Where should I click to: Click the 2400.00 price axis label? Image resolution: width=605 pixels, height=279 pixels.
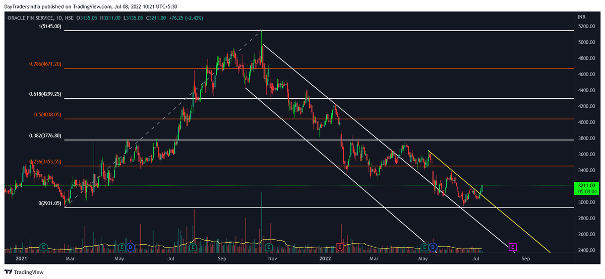586,250
